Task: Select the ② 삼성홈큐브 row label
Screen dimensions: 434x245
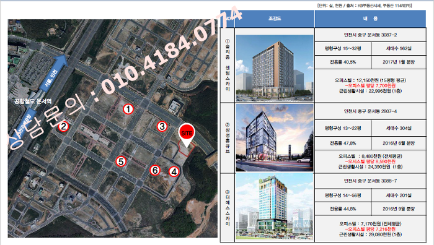Action: [228, 138]
